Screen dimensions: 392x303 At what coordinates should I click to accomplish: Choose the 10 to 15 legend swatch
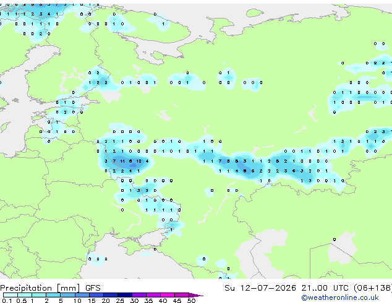(x=82, y=295)
